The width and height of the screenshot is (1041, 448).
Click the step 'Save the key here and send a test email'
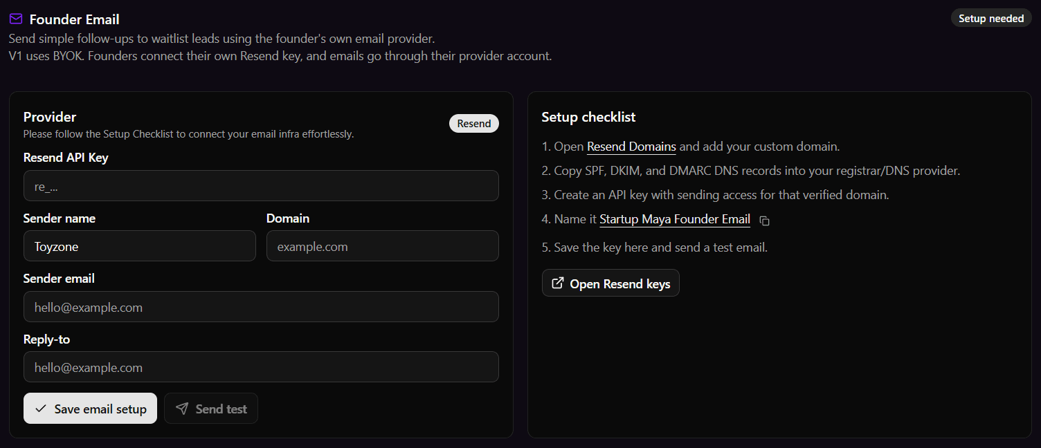pyautogui.click(x=655, y=248)
